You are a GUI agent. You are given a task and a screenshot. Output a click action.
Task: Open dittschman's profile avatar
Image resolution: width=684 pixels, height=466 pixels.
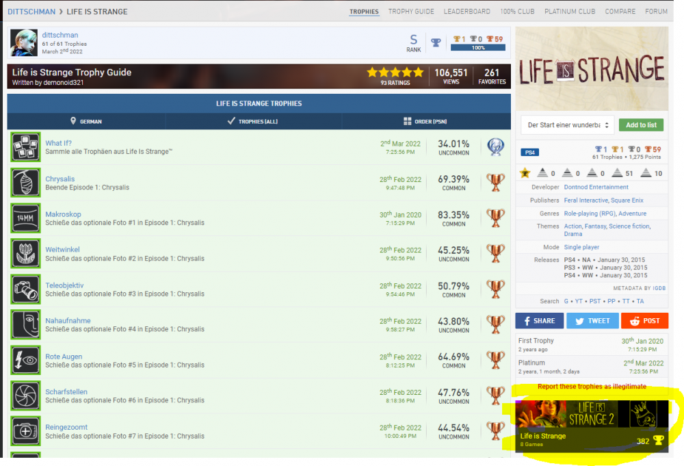pyautogui.click(x=24, y=43)
